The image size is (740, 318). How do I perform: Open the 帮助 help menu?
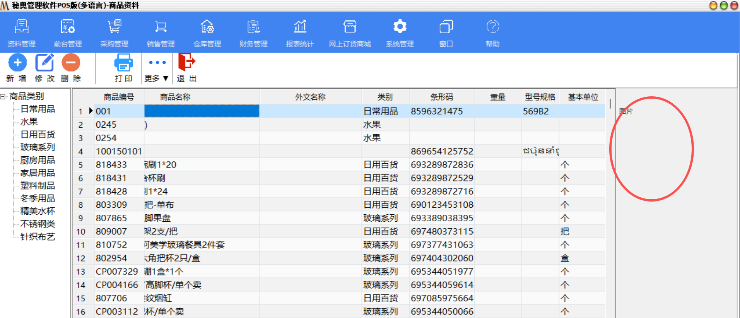click(492, 33)
